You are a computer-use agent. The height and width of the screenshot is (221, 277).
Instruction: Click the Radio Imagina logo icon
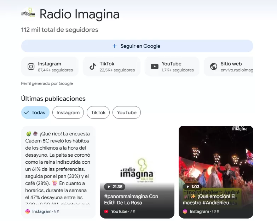[28, 13]
